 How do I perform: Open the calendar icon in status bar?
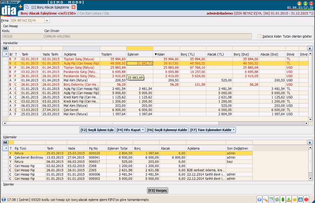click(271, 200)
